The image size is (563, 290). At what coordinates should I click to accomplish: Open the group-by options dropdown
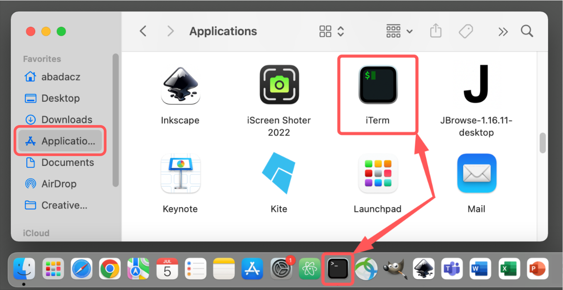(x=399, y=31)
